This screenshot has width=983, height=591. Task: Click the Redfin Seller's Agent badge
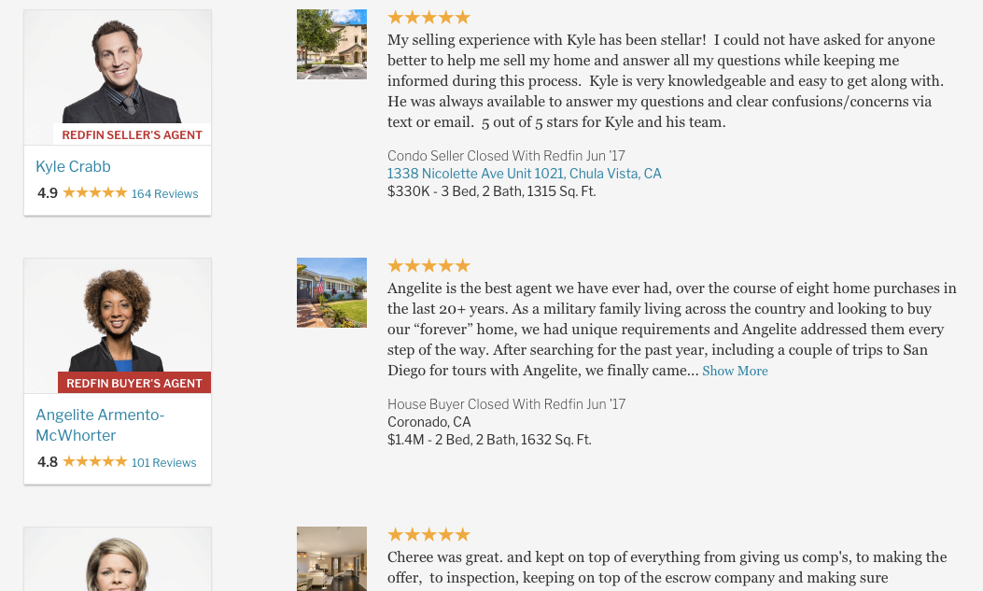pyautogui.click(x=132, y=135)
